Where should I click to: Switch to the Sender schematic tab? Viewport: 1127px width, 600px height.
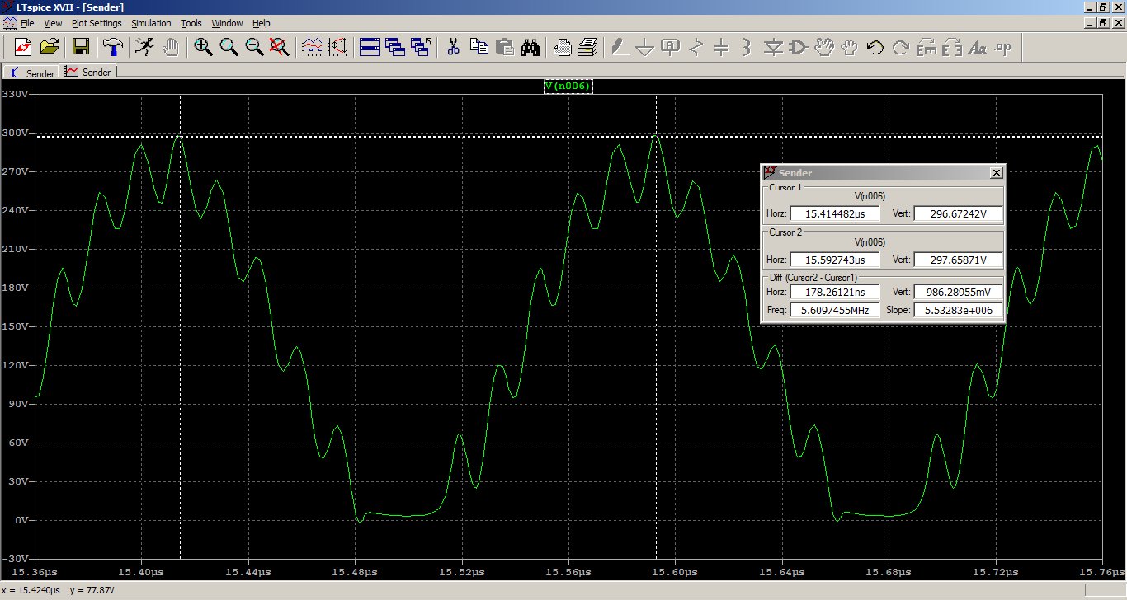pos(32,73)
